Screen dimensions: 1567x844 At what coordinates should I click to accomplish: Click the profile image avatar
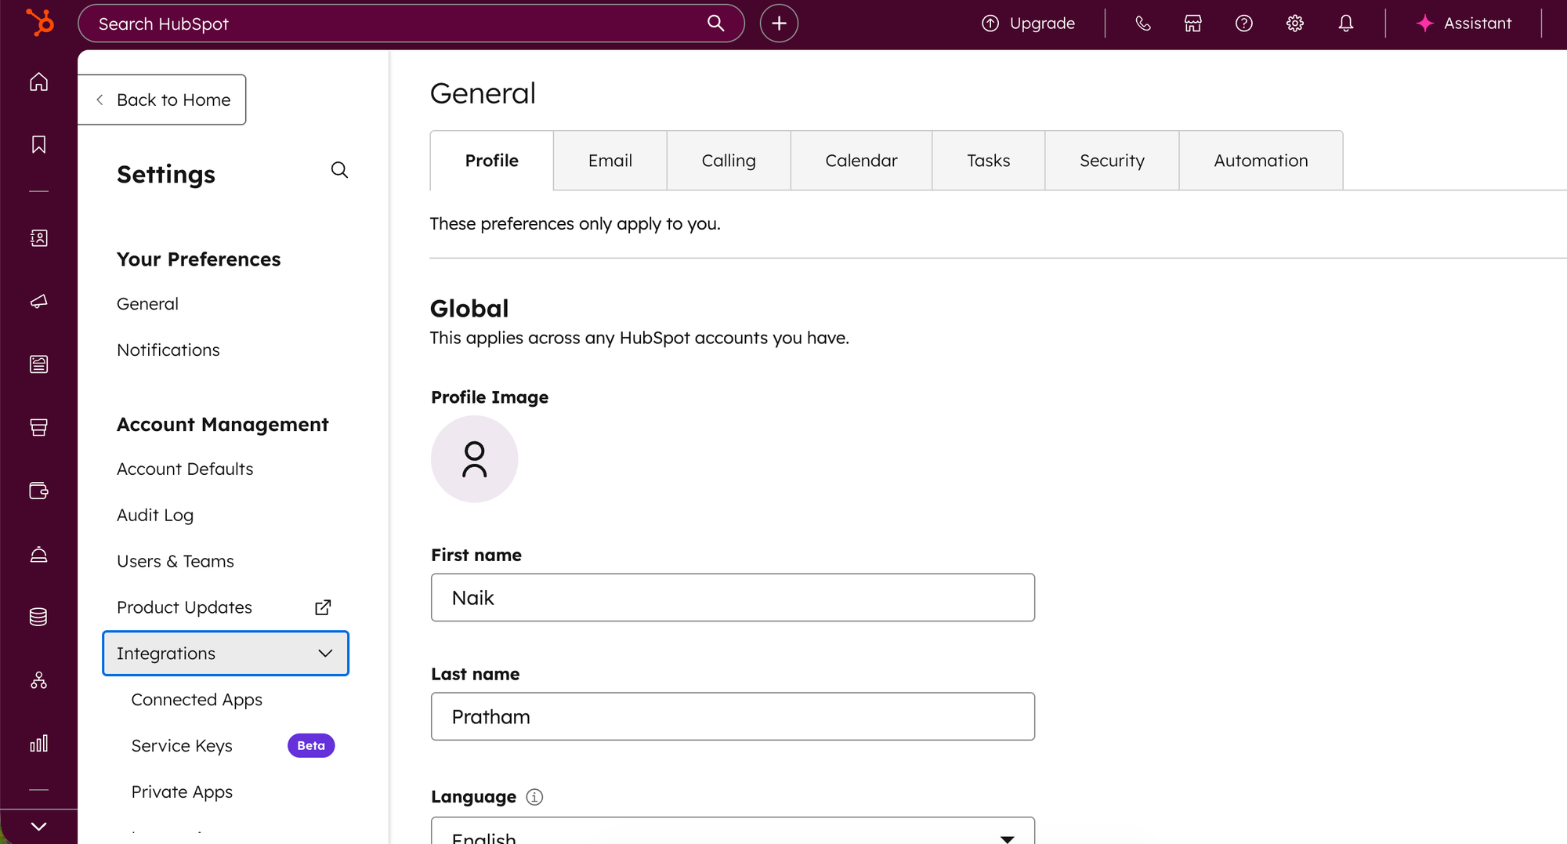474,459
